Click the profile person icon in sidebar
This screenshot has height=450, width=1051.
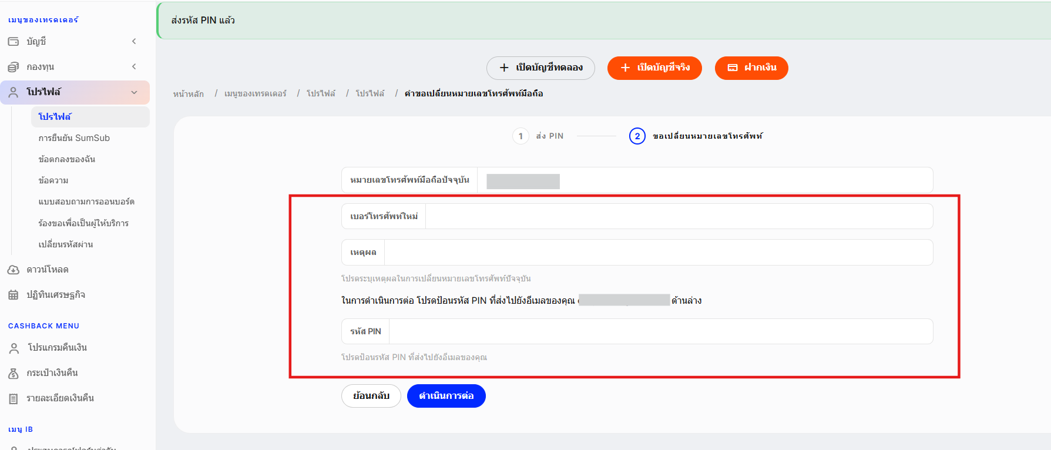click(13, 92)
